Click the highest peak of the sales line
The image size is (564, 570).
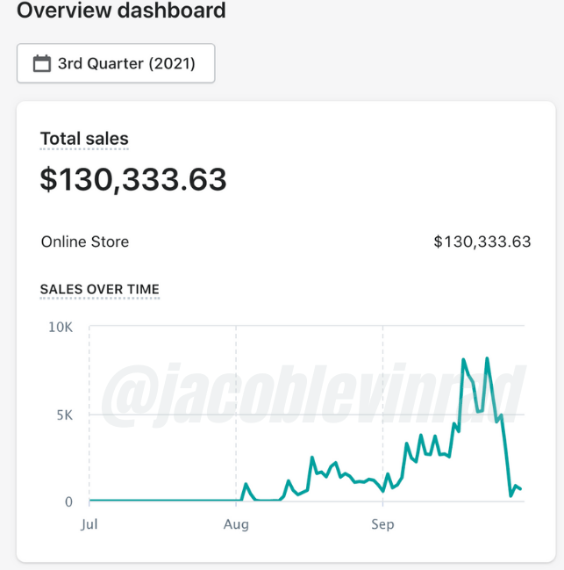pyautogui.click(x=463, y=359)
